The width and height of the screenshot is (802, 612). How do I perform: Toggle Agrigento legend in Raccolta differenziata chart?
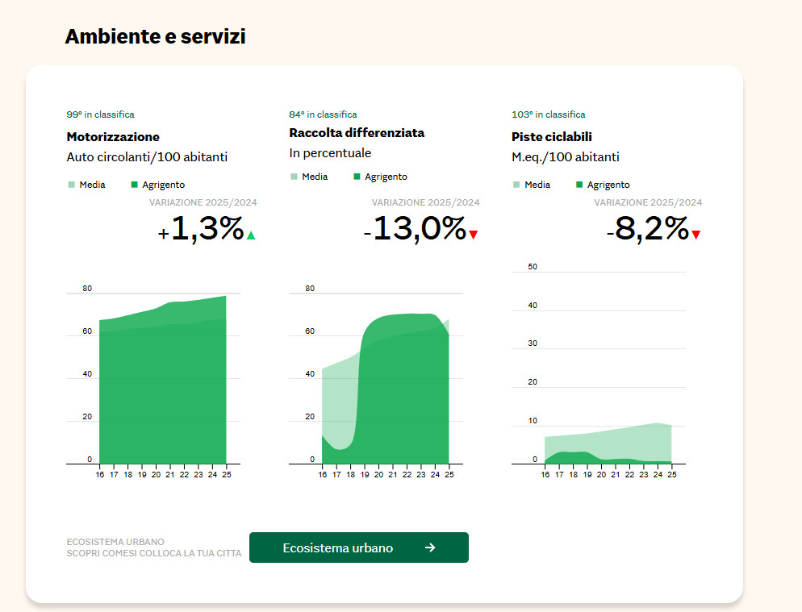point(380,177)
